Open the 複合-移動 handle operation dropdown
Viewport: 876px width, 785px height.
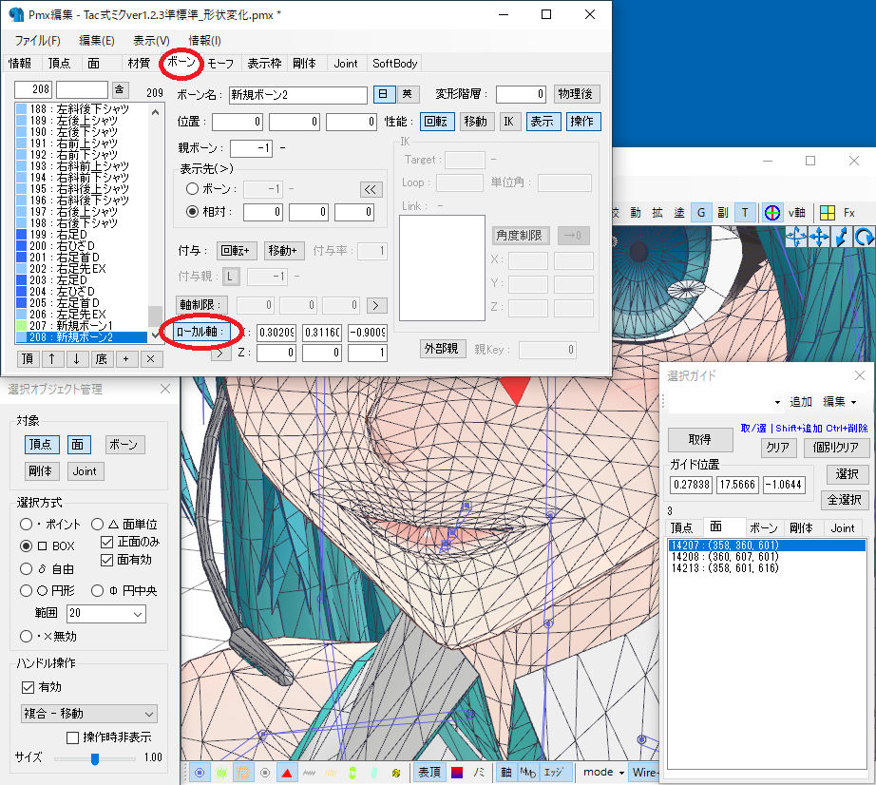click(x=88, y=713)
